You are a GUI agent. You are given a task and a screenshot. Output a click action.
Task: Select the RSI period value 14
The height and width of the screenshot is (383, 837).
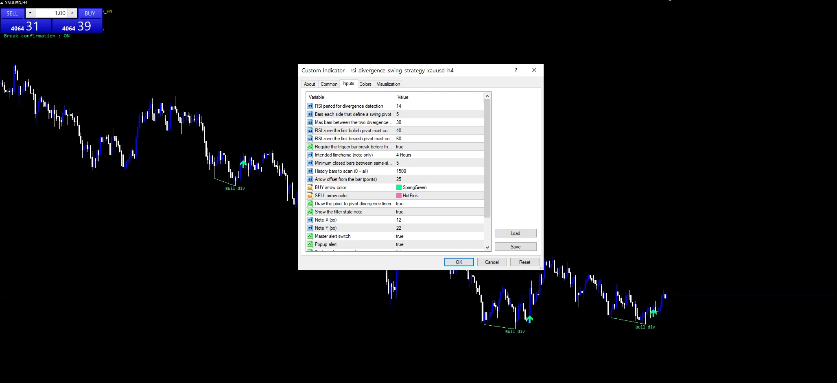[x=439, y=106]
